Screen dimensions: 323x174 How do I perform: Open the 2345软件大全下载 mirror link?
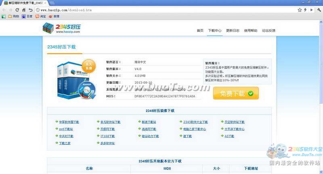point(195,122)
